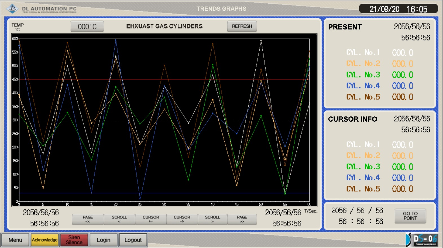Viewport: 443px width, 248px height.
Task: Move cursor left with CURSOR ← button
Action: click(x=151, y=219)
